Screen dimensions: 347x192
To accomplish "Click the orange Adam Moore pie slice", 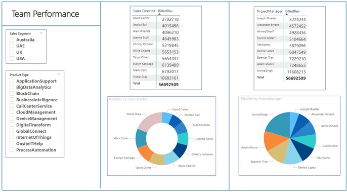I will tap(273, 141).
